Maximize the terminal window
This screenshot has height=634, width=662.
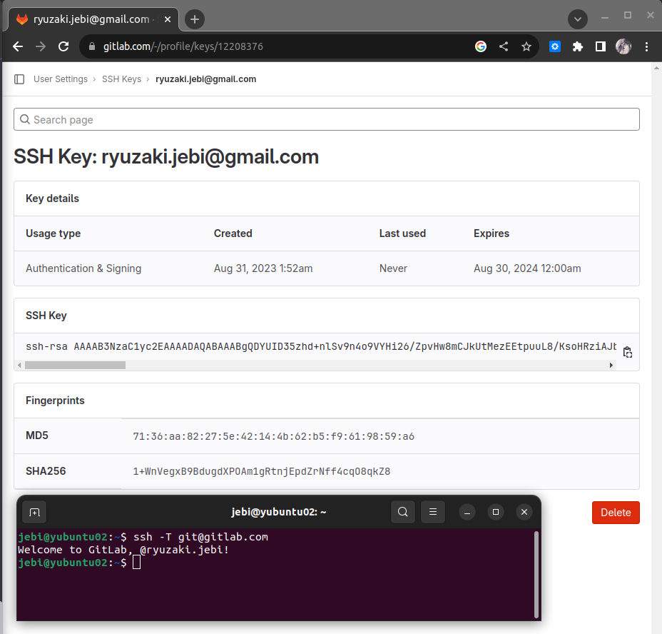tap(496, 513)
